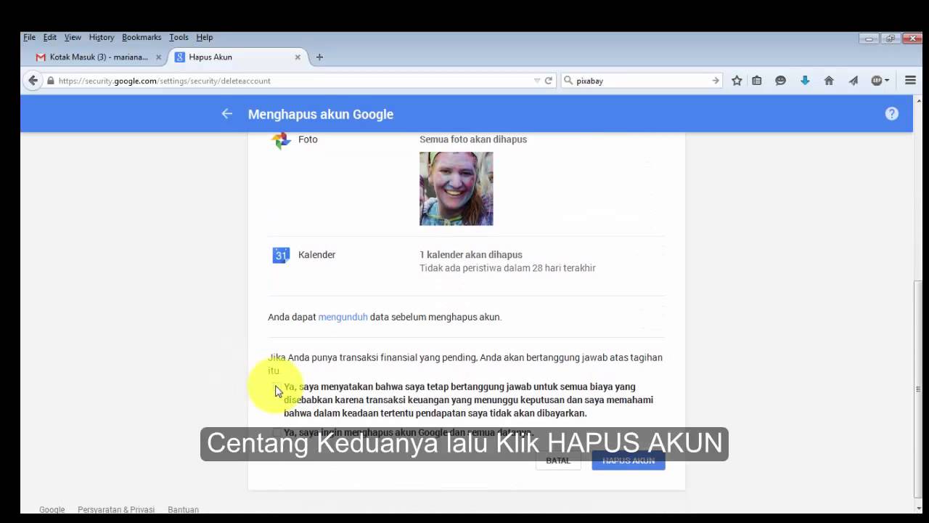Click 'Tidak ada peristiwa dalam 28 hari terakhir'

pos(507,268)
